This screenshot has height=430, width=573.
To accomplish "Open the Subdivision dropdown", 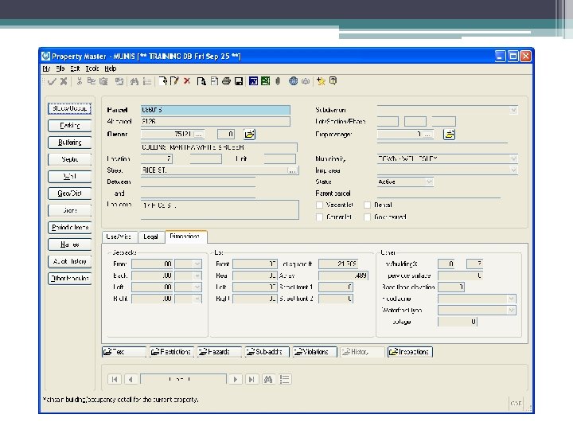I will pos(513,110).
